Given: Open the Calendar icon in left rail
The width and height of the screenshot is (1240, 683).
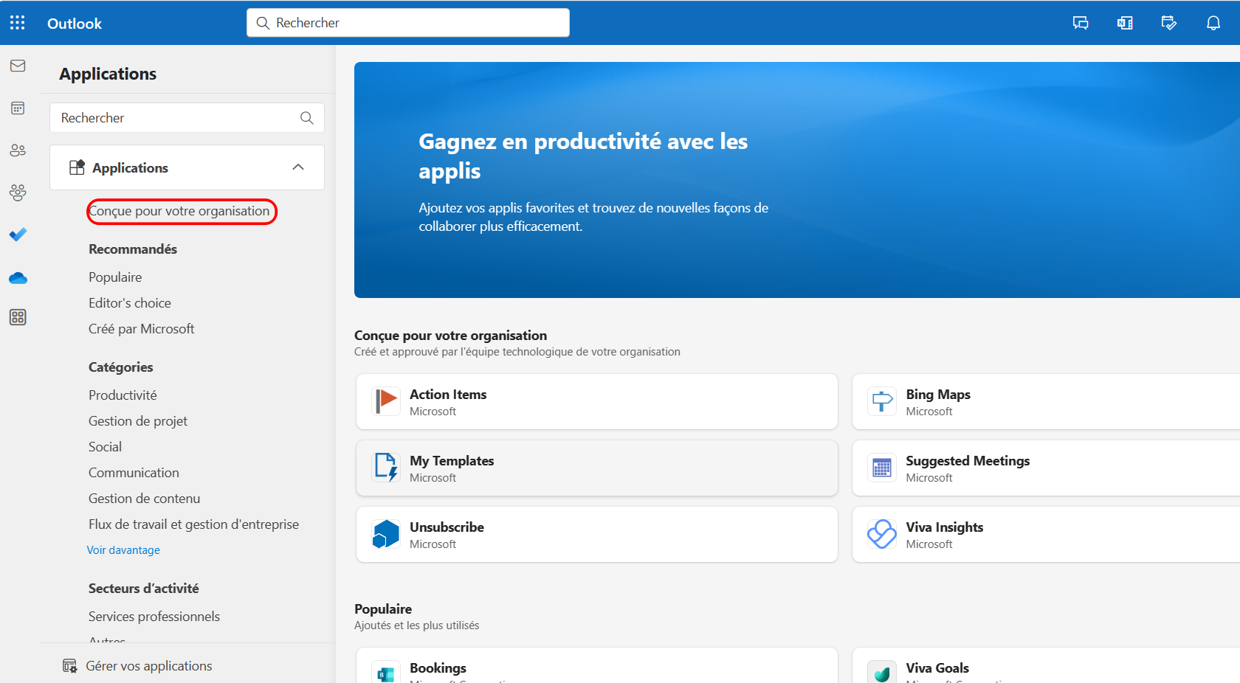Looking at the screenshot, I should 18,108.
